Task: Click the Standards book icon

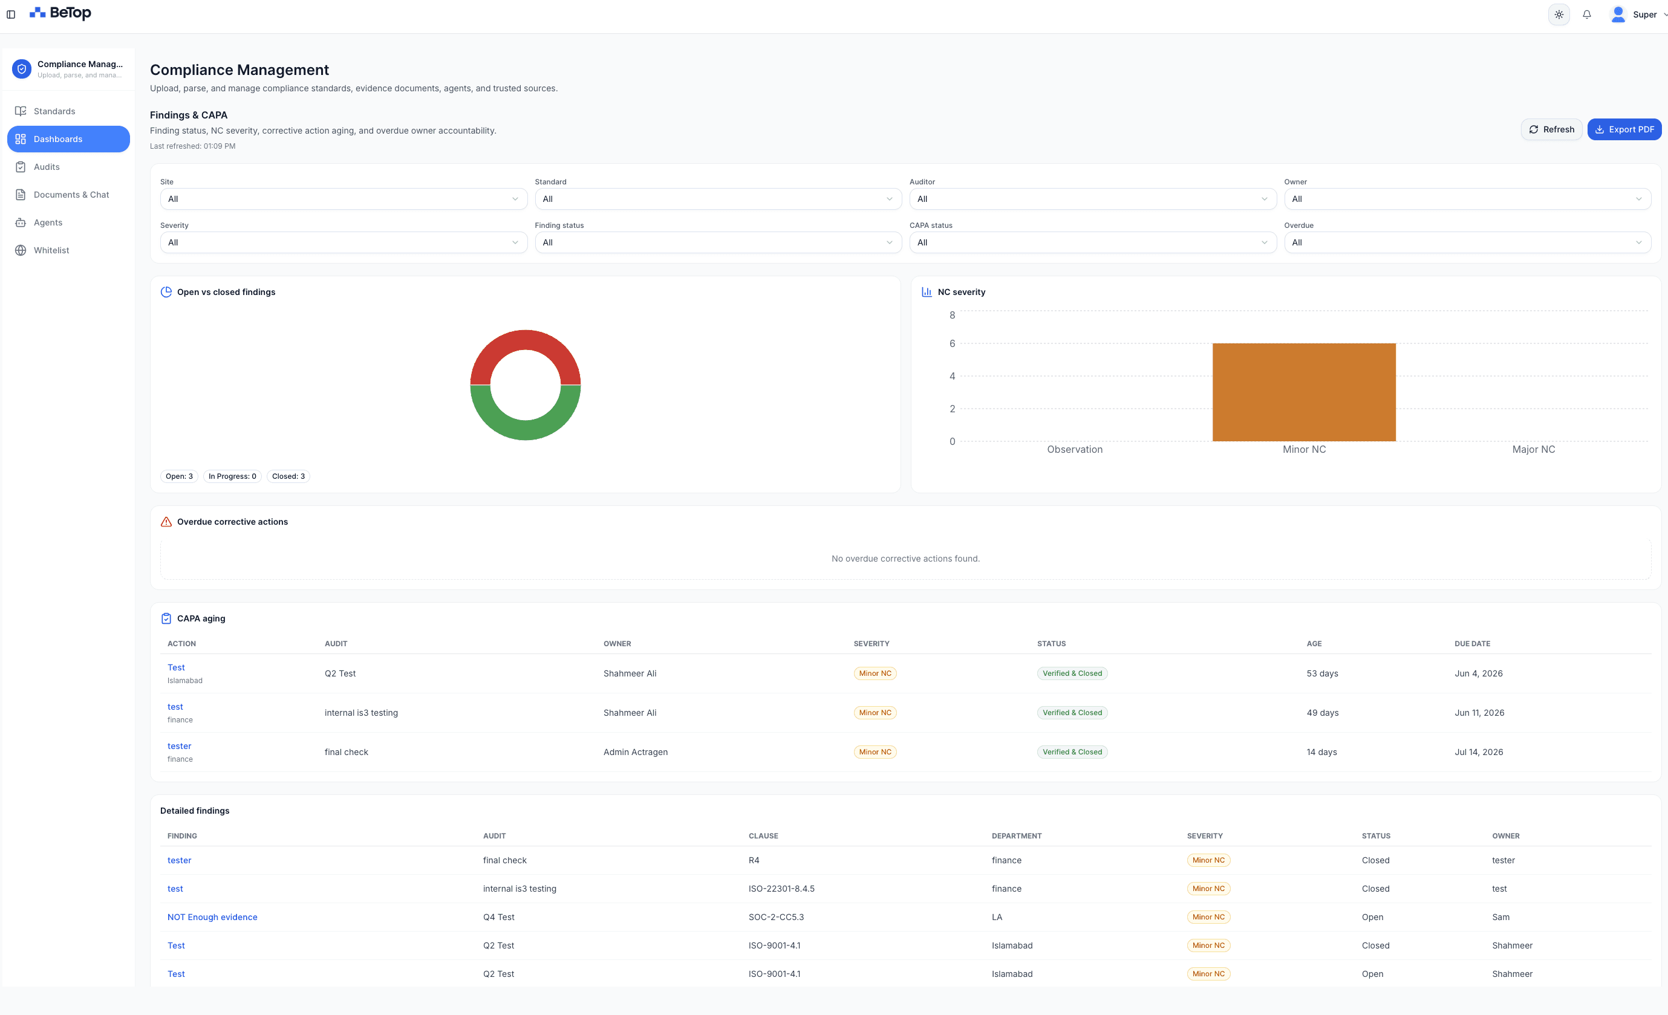Action: tap(21, 111)
